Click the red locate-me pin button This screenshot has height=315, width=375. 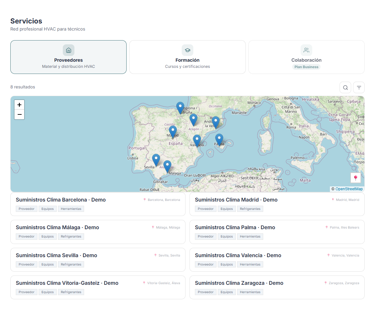click(x=356, y=178)
